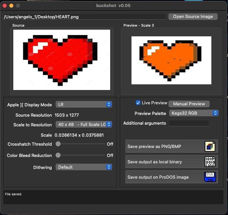Click the binary digits file icon
228x215 pixels.
[x=210, y=162]
